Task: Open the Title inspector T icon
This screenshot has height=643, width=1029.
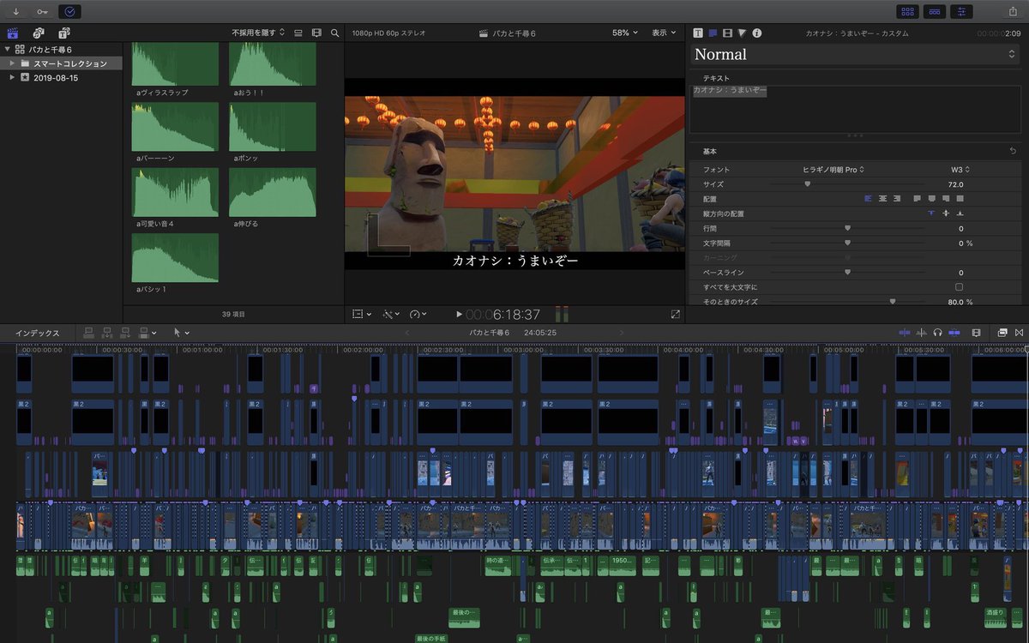Action: click(698, 33)
